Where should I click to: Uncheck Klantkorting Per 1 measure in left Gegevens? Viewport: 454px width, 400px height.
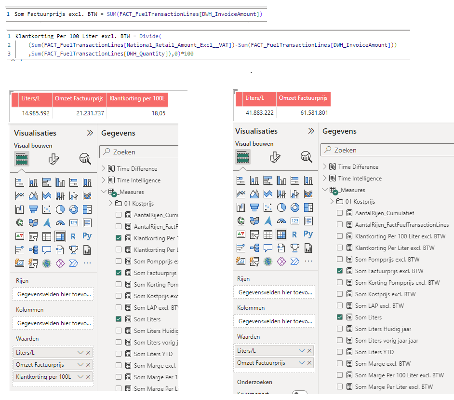pyautogui.click(x=119, y=238)
